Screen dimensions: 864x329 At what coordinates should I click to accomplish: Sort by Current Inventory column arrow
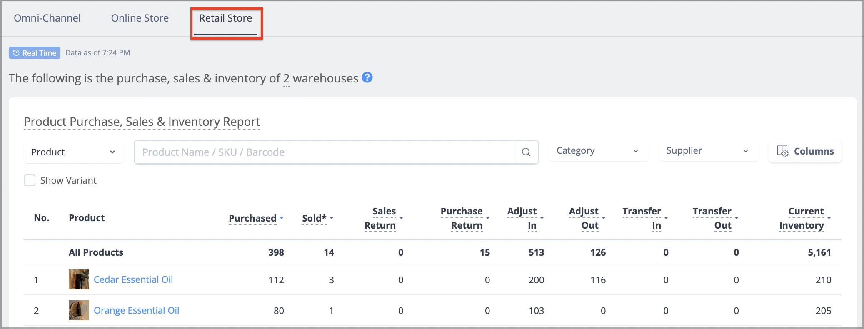829,218
